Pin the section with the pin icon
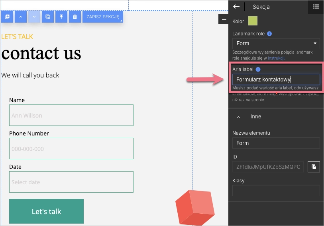The width and height of the screenshot is (324, 226). click(x=61, y=17)
